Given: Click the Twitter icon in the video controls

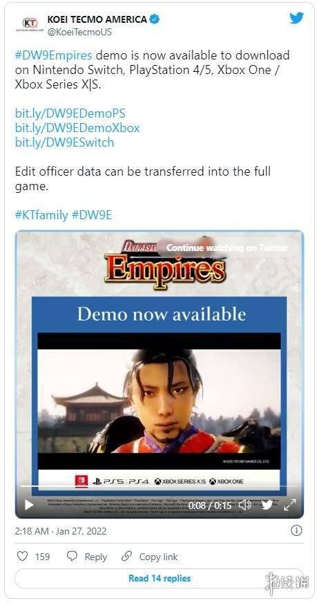Looking at the screenshot, I should click(x=267, y=505).
